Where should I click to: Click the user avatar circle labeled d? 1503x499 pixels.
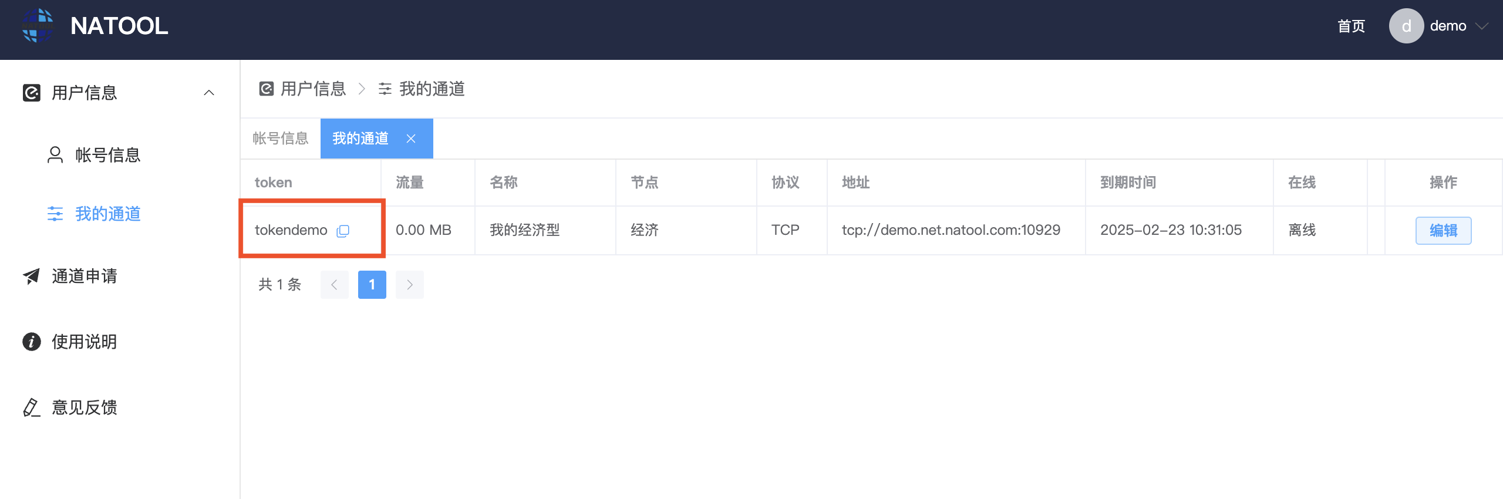pos(1406,26)
